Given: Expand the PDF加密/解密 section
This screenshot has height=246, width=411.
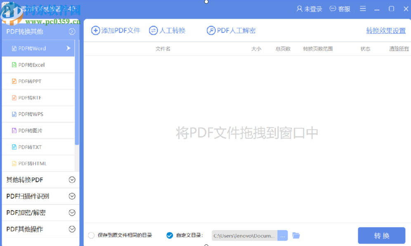Looking at the screenshot, I should [72, 213].
